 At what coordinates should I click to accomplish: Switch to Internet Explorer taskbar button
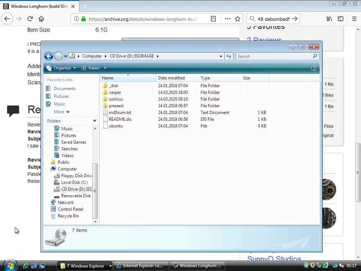141,266
